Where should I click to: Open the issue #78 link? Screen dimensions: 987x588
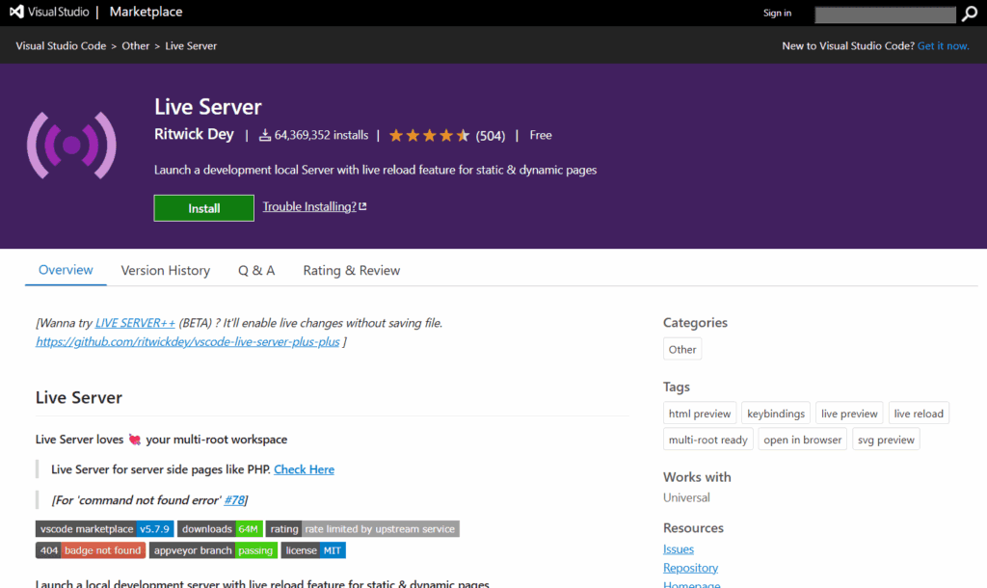click(234, 500)
